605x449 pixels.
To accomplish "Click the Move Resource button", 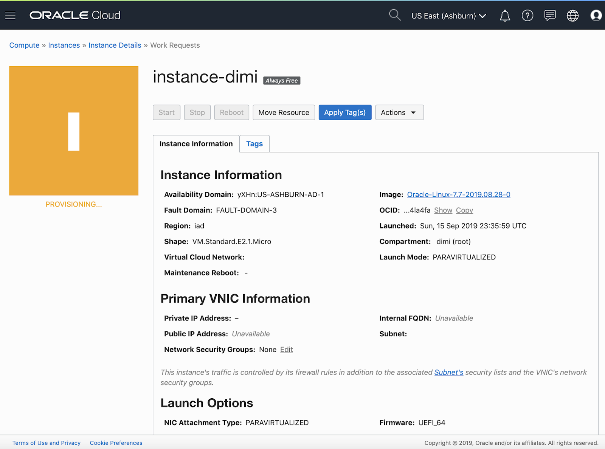I will pyautogui.click(x=284, y=112).
